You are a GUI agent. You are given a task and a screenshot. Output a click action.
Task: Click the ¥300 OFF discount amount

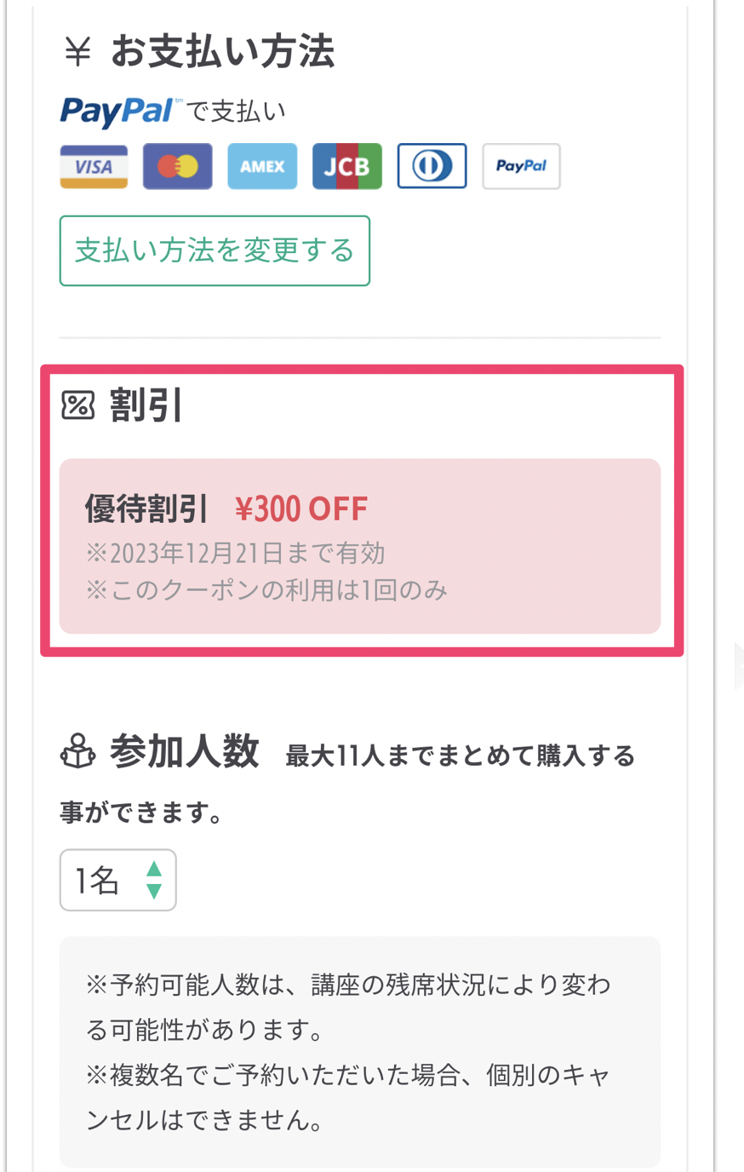[x=301, y=509]
